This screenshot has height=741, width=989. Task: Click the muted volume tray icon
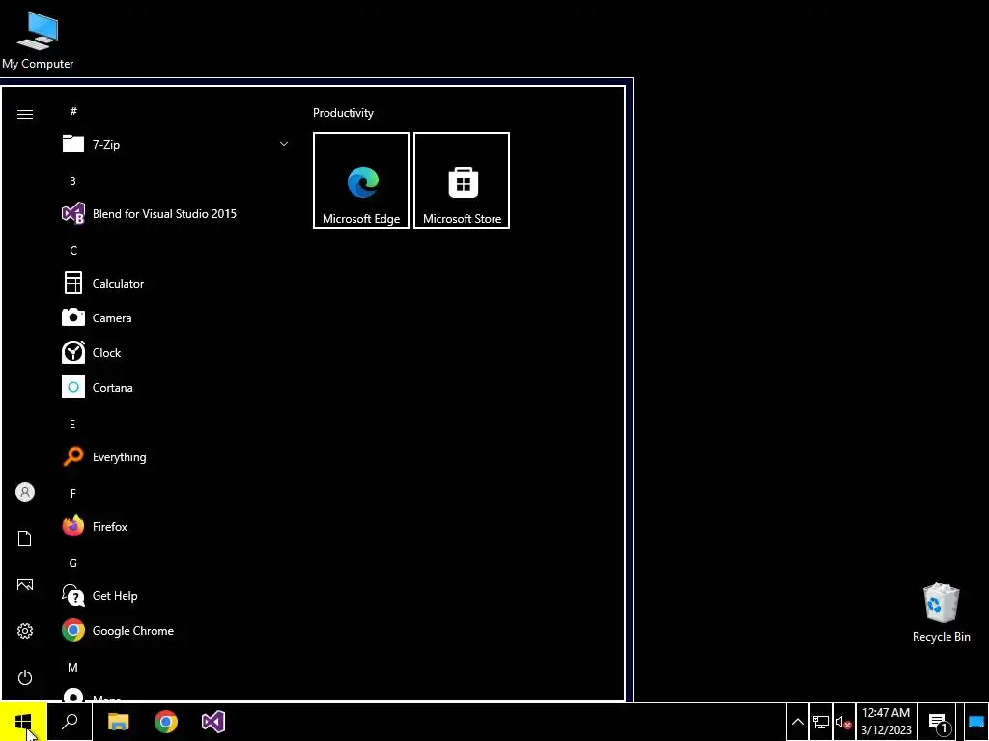click(x=843, y=722)
